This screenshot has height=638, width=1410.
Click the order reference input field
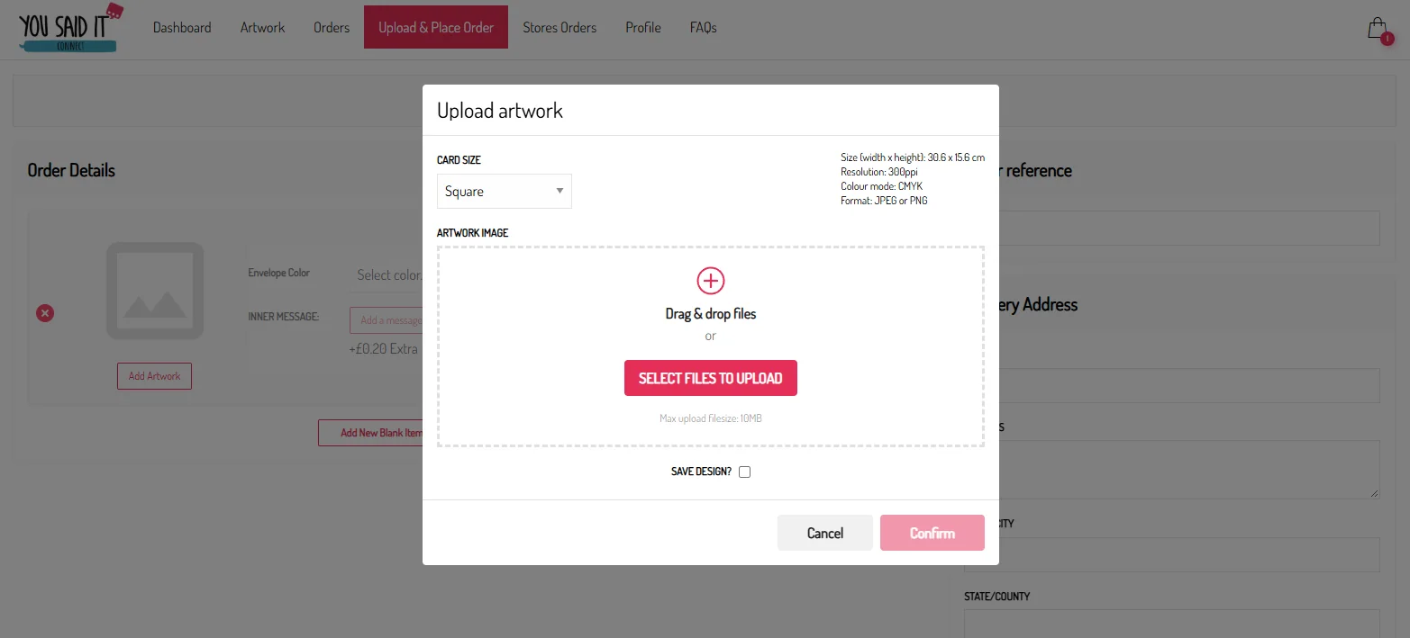pyautogui.click(x=1189, y=228)
